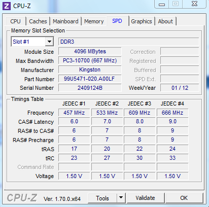Click the Validate button
The image size is (209, 207).
(145, 198)
